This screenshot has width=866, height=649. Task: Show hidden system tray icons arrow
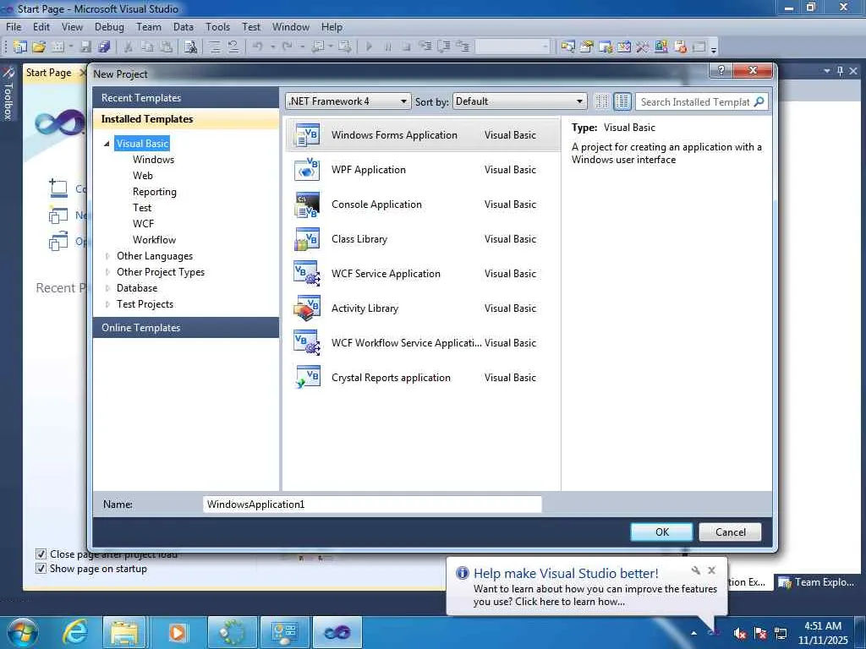pyautogui.click(x=693, y=633)
